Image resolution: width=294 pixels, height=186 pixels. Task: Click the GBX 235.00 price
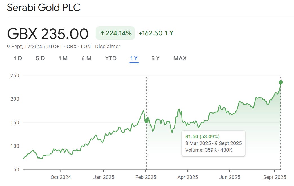click(48, 34)
